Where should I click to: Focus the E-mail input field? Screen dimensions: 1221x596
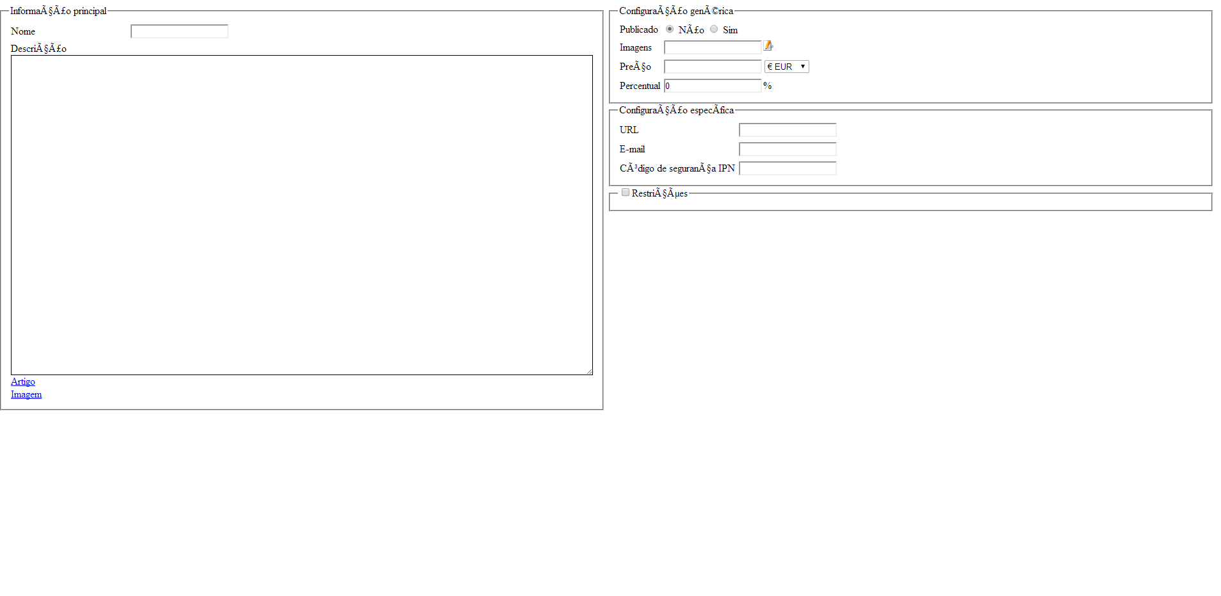pyautogui.click(x=788, y=149)
